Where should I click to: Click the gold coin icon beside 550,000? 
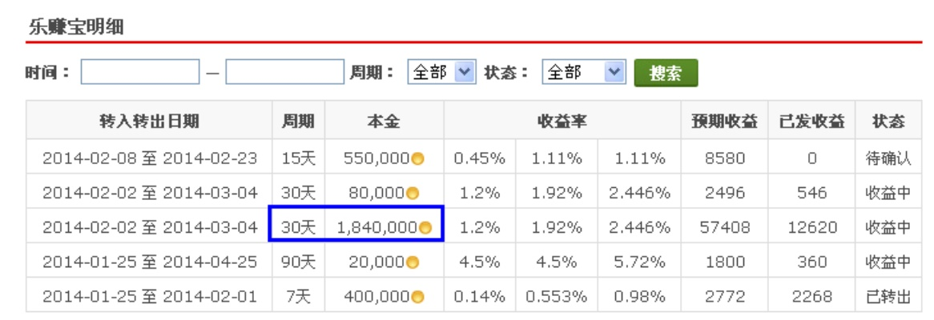coord(416,159)
